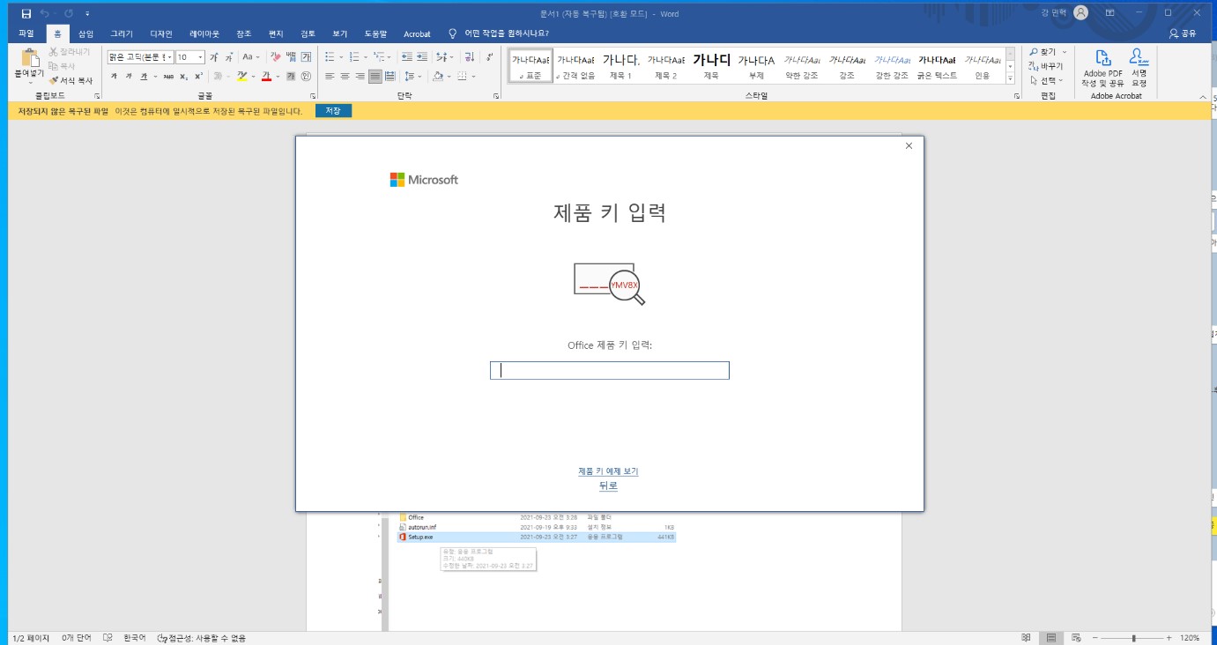Click the product key example link (제품 키 예제 보기)

608,471
